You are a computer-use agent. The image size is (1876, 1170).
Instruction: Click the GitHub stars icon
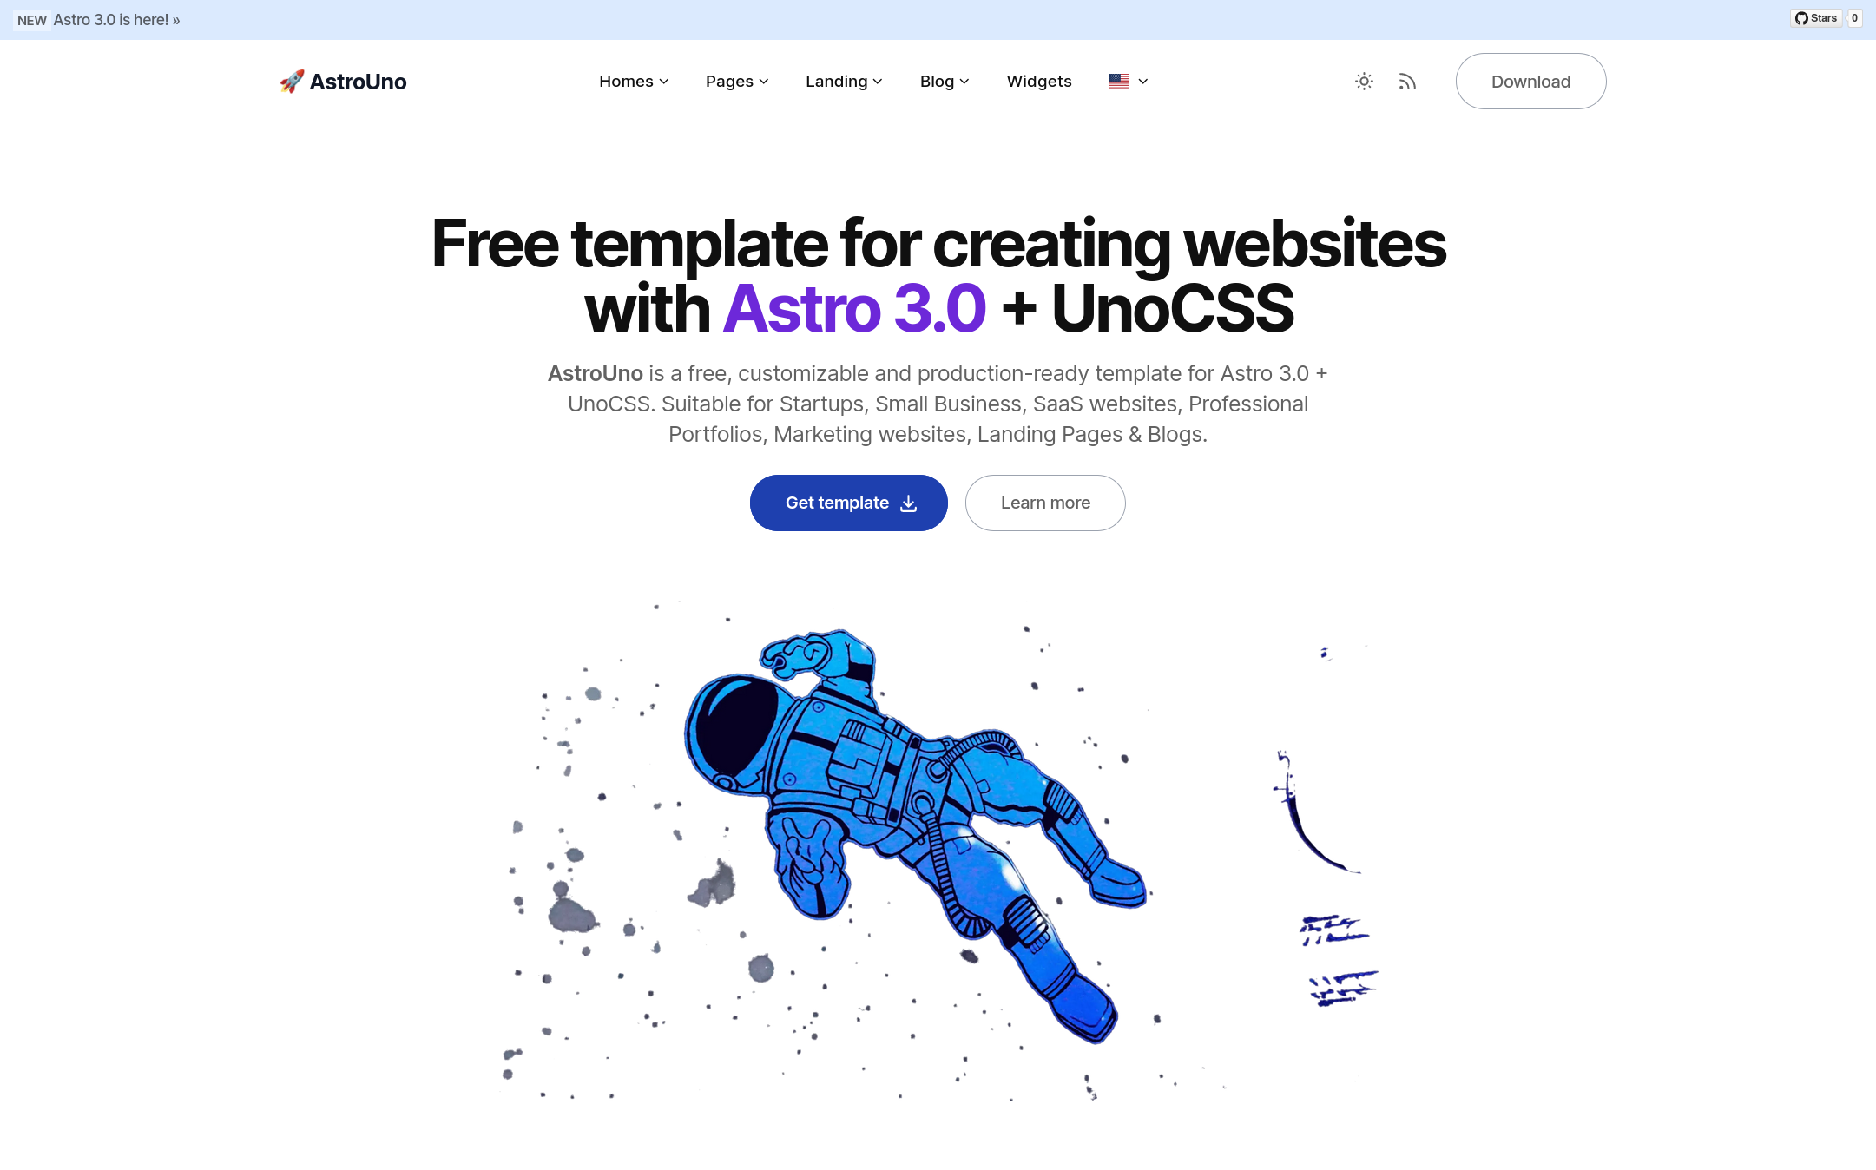pos(1802,17)
